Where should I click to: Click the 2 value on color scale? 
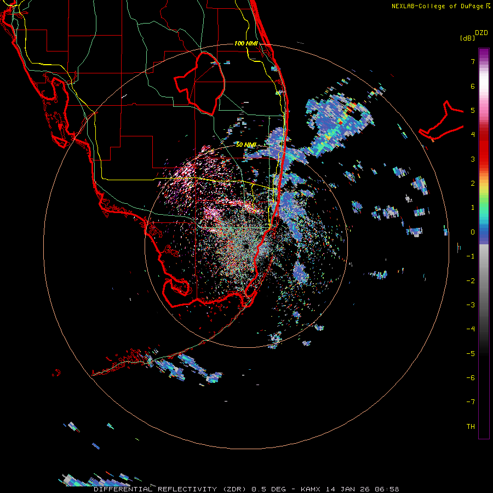point(473,184)
